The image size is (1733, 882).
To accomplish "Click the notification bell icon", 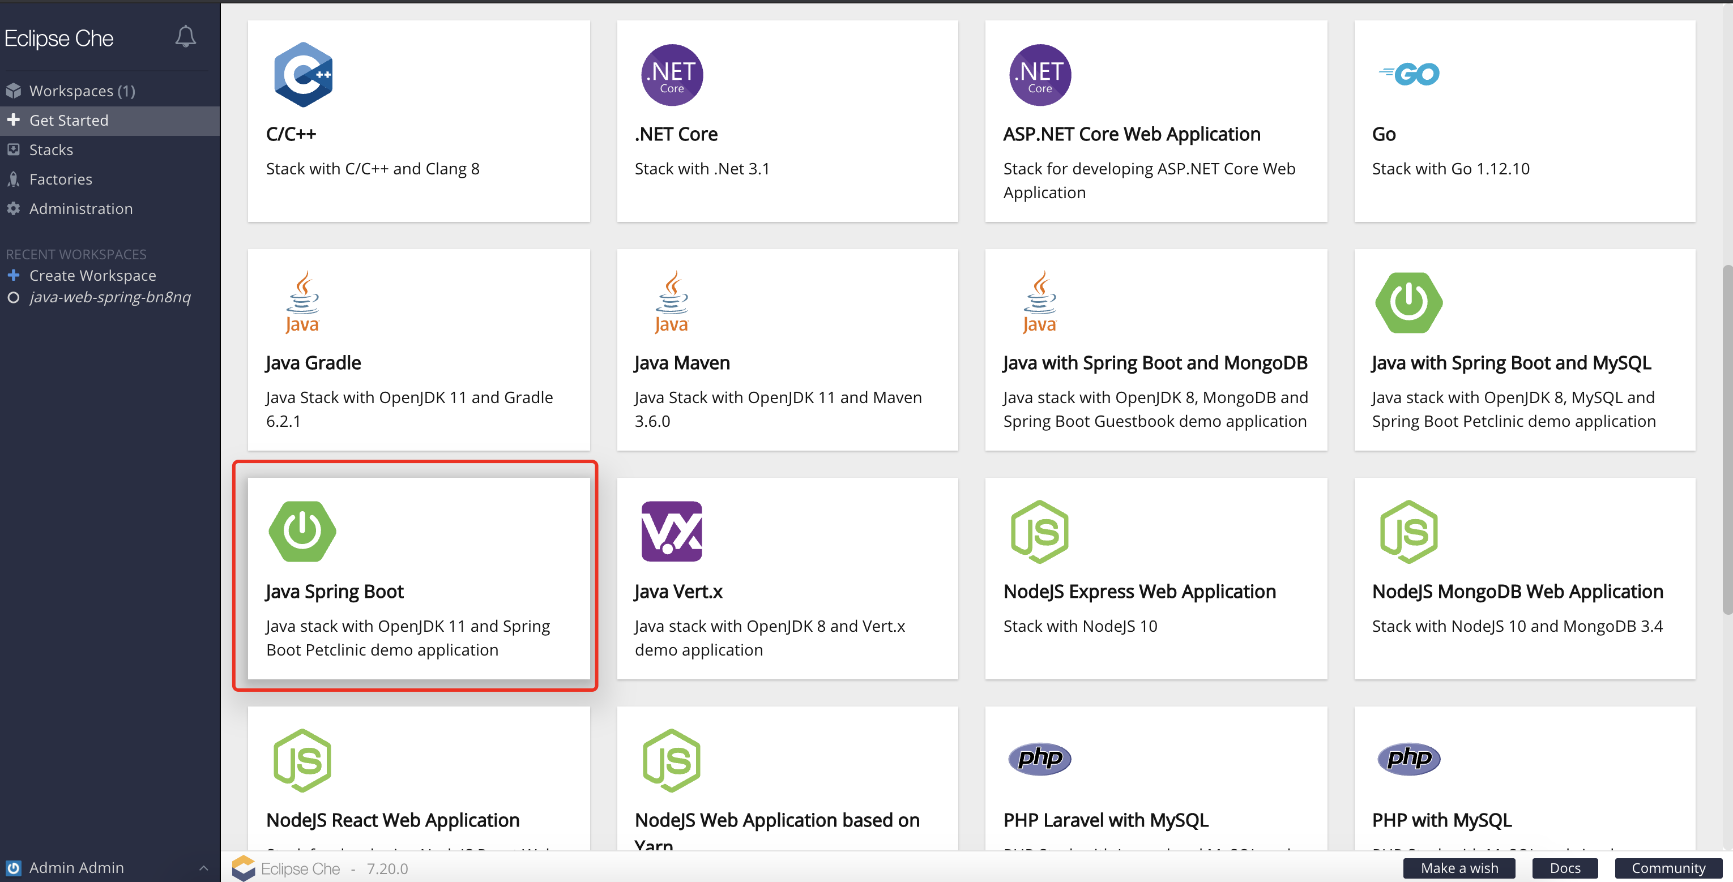I will point(185,37).
